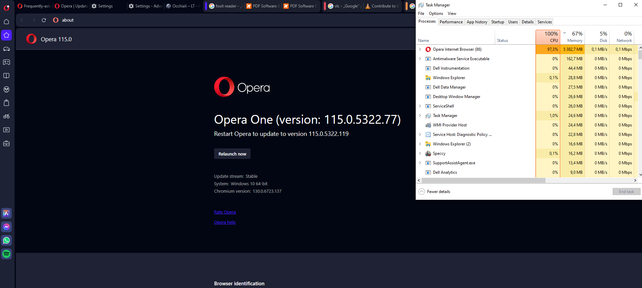Open the book icon in Opera sidebar

point(6,76)
